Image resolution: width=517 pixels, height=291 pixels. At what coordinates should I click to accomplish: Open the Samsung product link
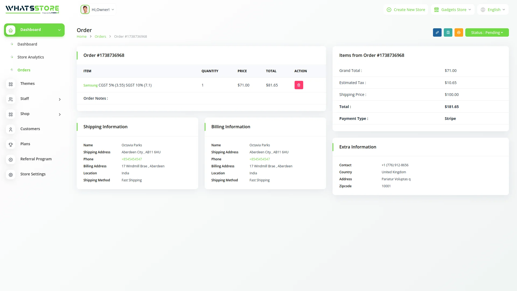[x=90, y=85]
